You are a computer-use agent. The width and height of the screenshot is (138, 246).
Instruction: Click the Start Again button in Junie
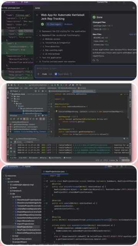point(54,24)
